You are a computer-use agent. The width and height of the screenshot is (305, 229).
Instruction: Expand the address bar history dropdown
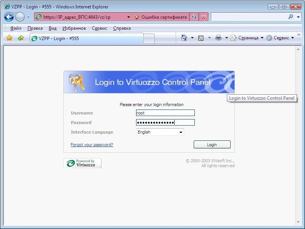click(128, 17)
